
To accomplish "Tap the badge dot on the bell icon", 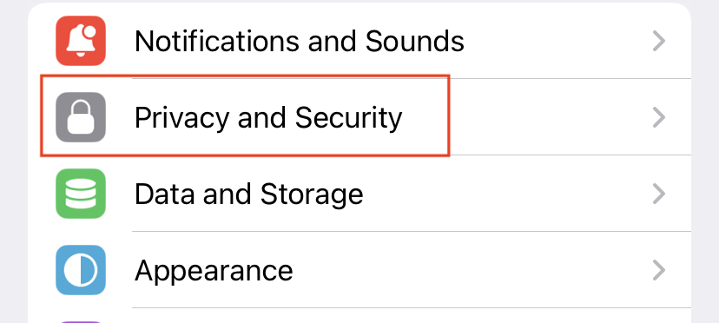I will click(x=90, y=31).
